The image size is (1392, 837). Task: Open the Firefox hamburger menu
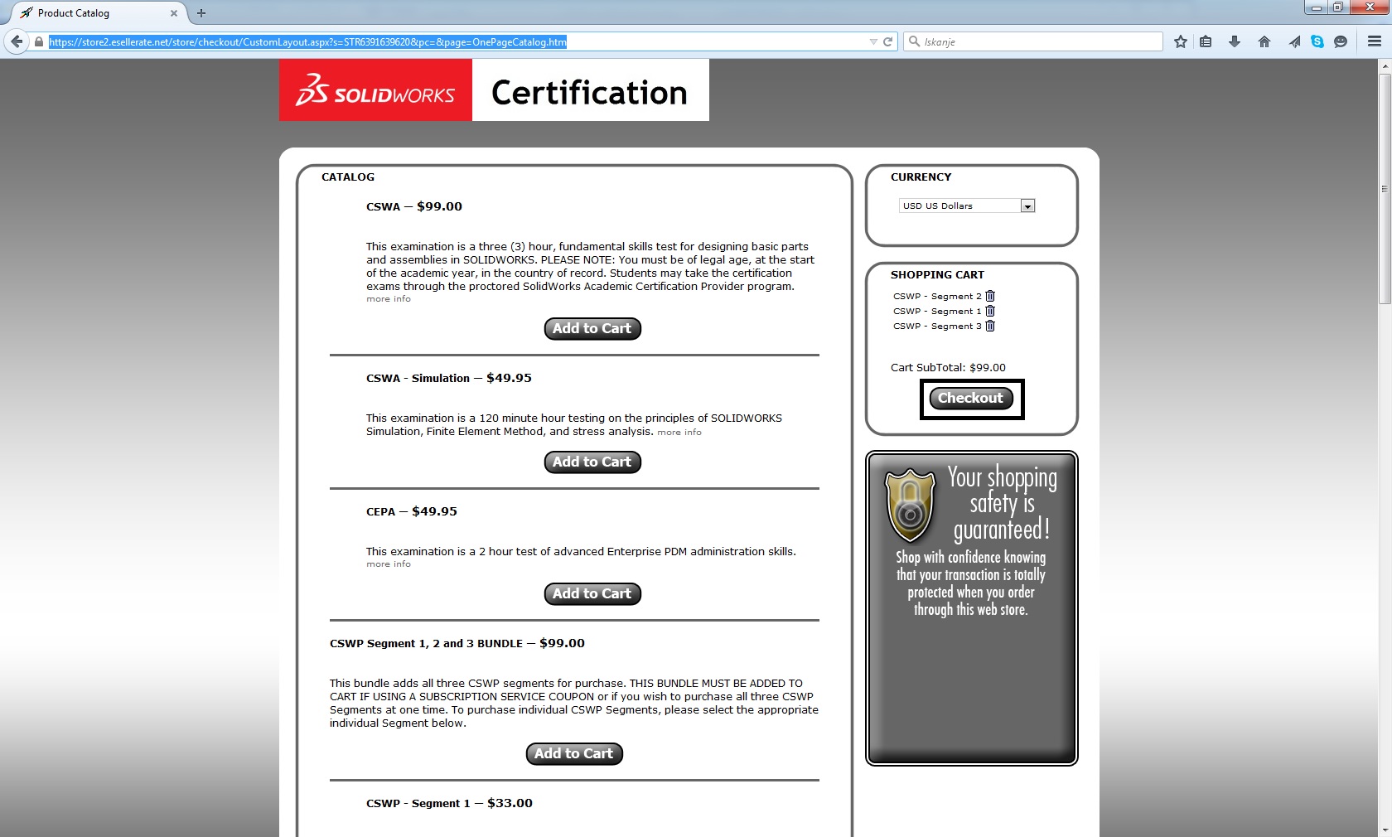[1374, 41]
